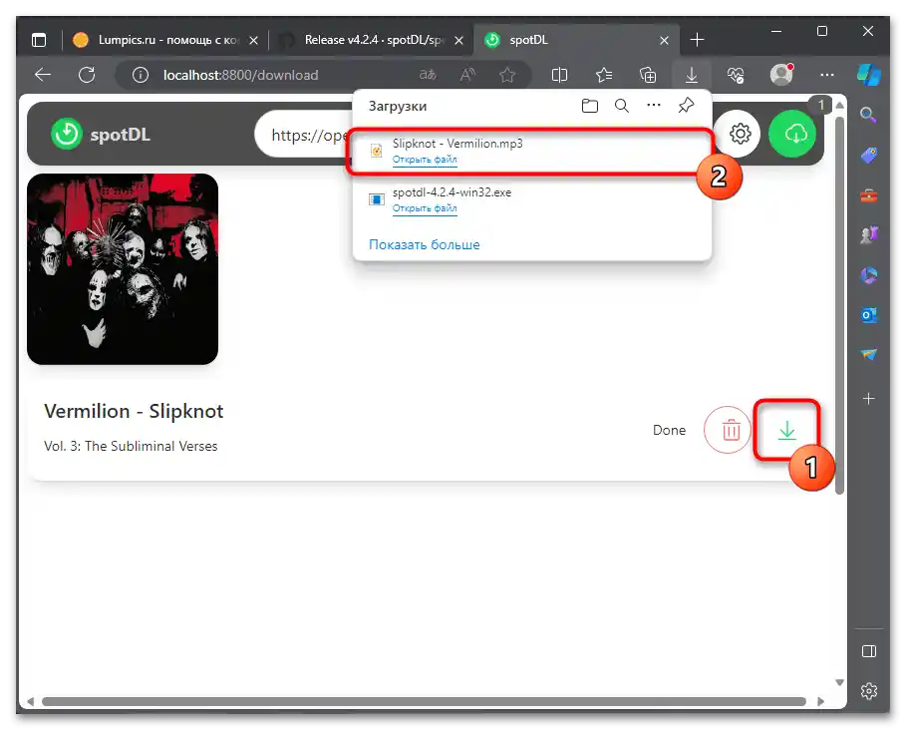Open sidebar Search icon
The width and height of the screenshot is (906, 730).
point(868,115)
